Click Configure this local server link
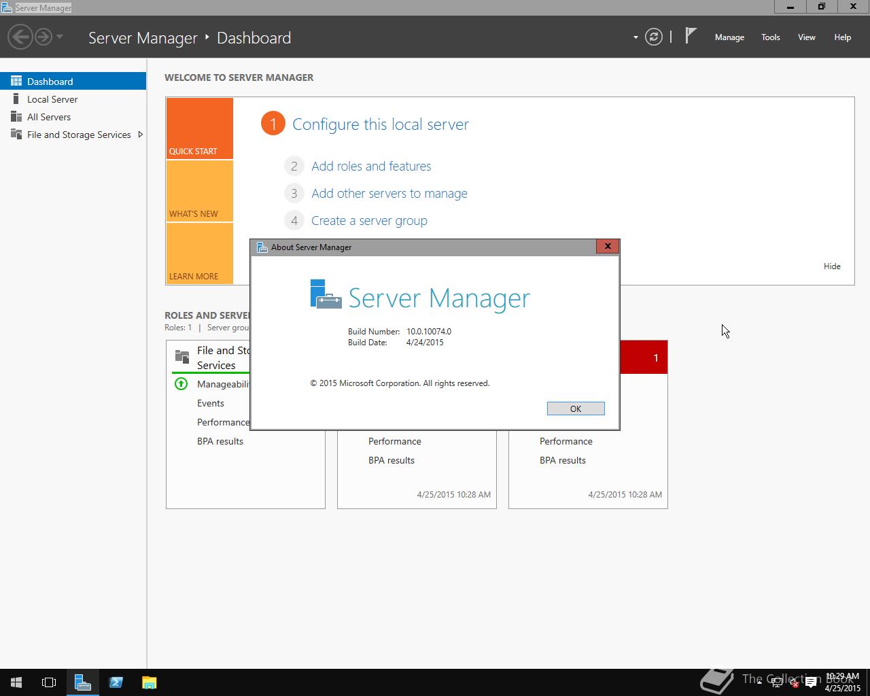 380,124
